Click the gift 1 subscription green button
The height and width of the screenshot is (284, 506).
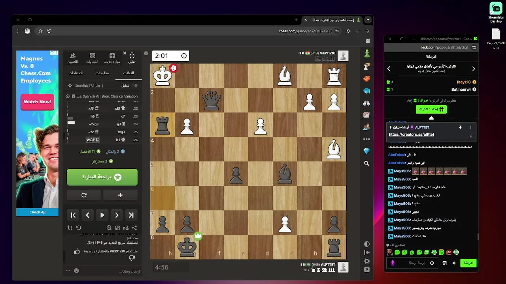[431, 109]
